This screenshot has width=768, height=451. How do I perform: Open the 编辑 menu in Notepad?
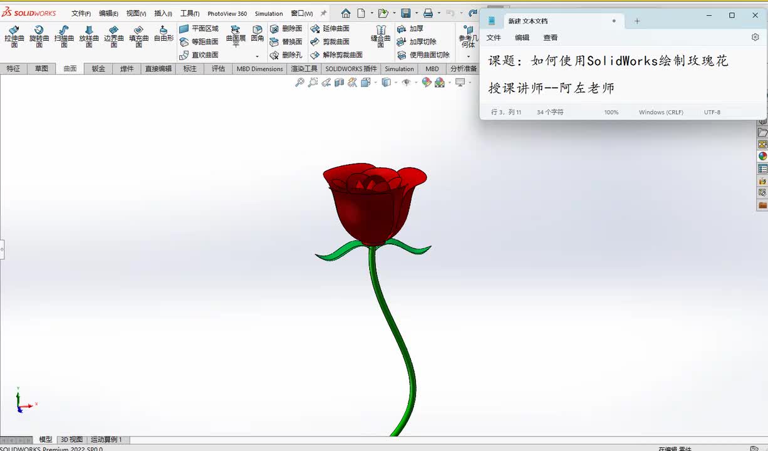point(522,38)
